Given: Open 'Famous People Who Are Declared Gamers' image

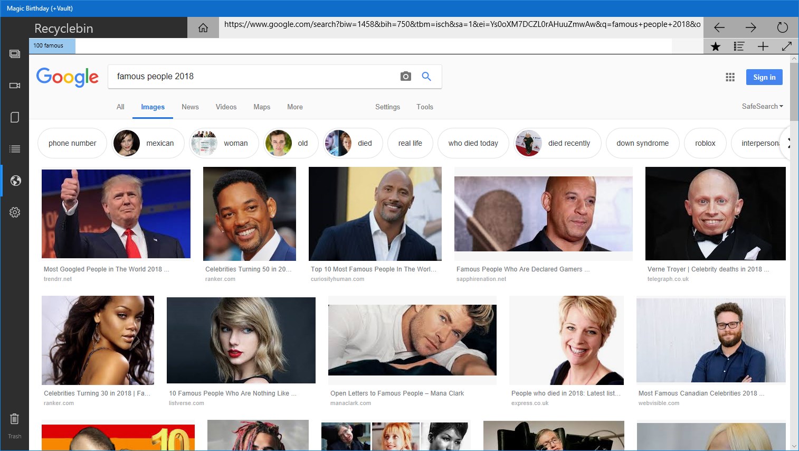Looking at the screenshot, I should [544, 213].
